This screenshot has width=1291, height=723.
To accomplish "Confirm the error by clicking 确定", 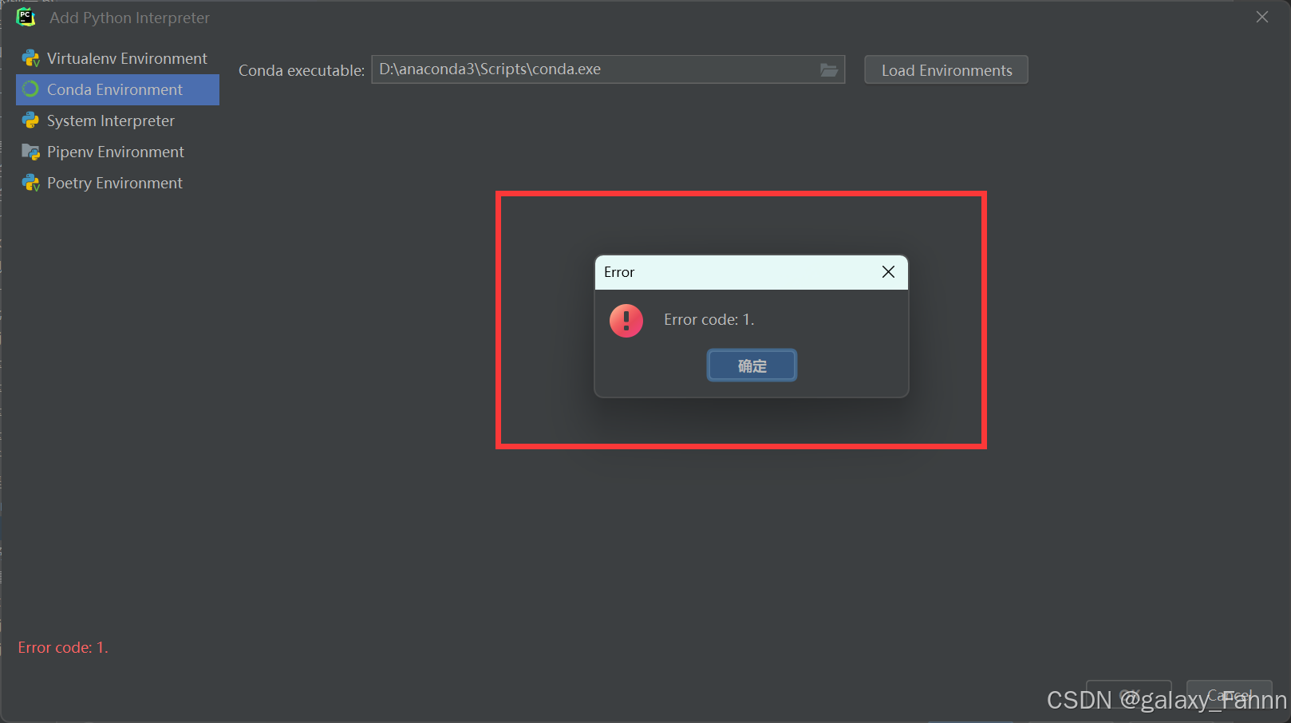I will click(751, 365).
